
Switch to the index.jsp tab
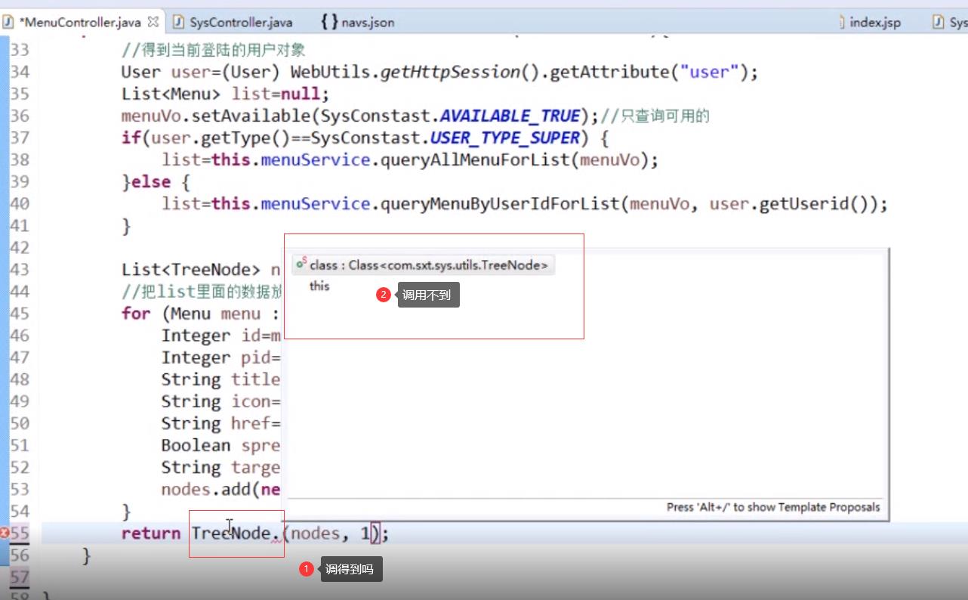[x=869, y=23]
